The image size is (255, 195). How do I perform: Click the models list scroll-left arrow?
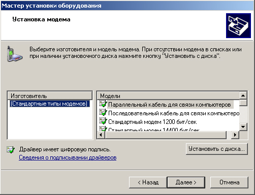(x=101, y=135)
